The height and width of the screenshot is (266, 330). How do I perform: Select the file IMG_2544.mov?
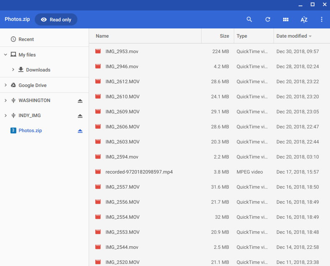[x=210, y=247]
